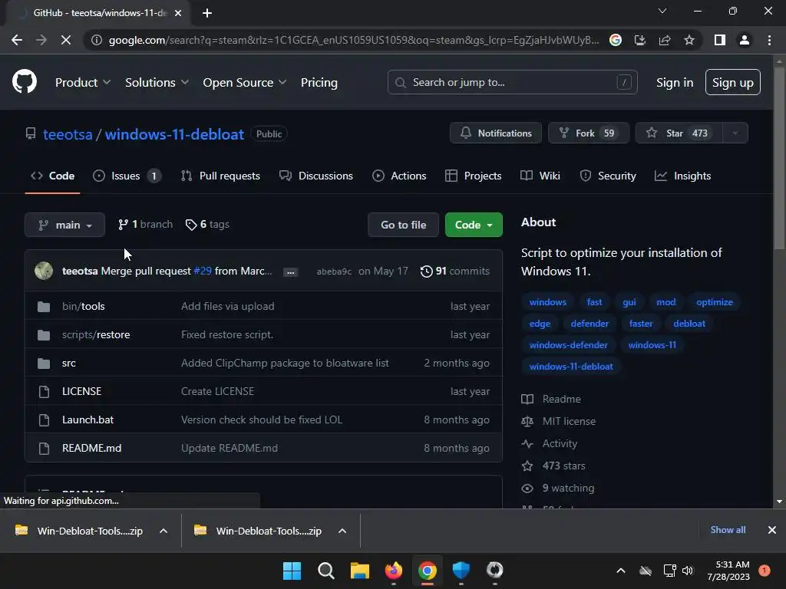Open teeotsa owner link
This screenshot has width=786, height=589.
tap(68, 134)
